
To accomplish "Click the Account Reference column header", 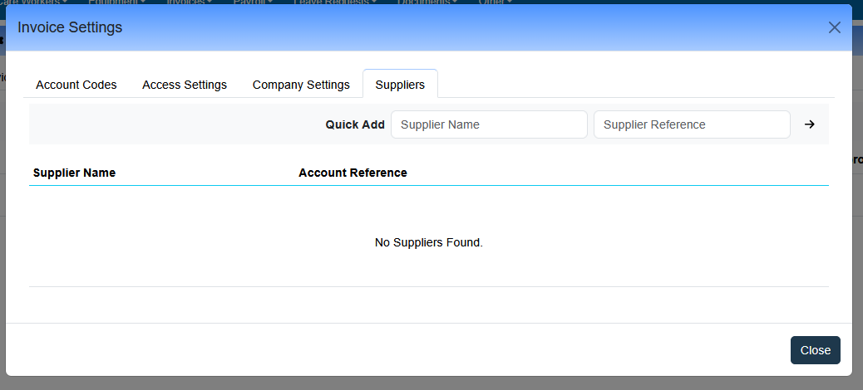I will (353, 173).
